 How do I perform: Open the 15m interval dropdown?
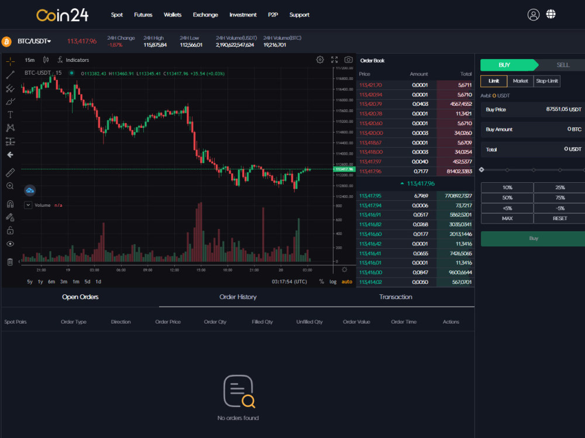point(29,60)
